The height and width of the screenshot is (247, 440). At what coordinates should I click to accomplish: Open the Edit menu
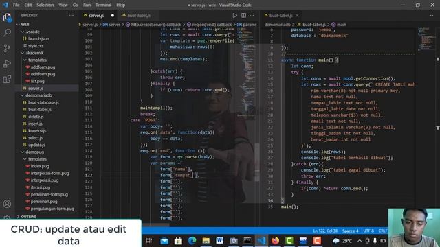[27, 5]
